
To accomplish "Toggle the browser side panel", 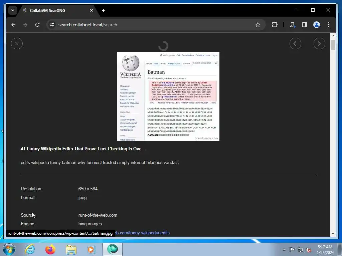I will pos(305,25).
